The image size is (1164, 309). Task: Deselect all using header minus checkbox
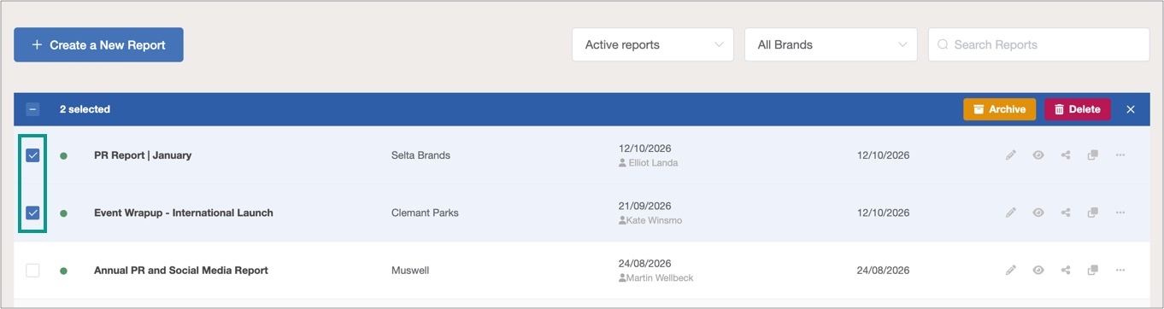[x=32, y=109]
